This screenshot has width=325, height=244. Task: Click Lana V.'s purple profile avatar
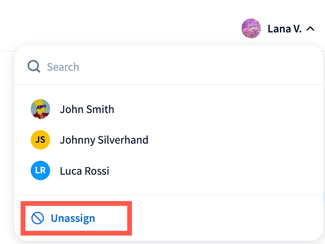(251, 29)
